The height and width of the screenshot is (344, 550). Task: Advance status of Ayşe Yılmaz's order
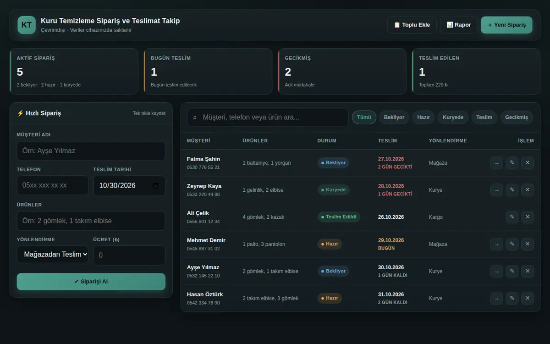496,271
